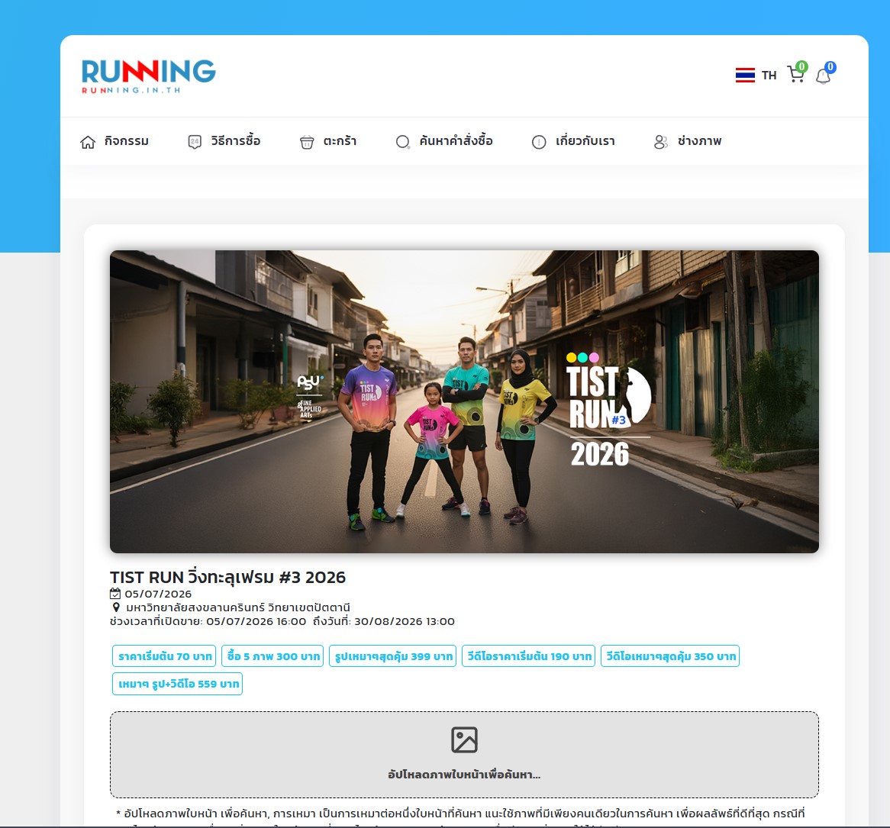This screenshot has height=828, width=890.
Task: Open the ค้นหาคำสั่งซื้อ menu item
Action: click(456, 140)
